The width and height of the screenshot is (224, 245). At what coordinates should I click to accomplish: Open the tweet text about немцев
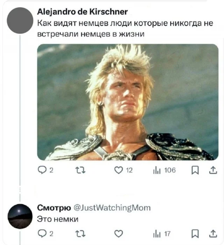[125, 29]
